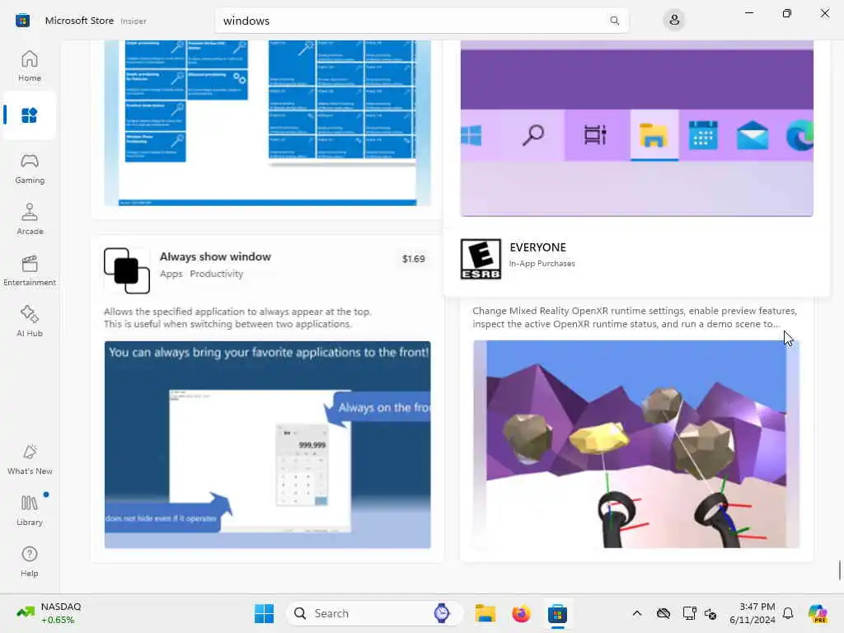Viewport: 844px width, 633px height.
Task: Click the In-App Purchases text
Action: click(542, 263)
